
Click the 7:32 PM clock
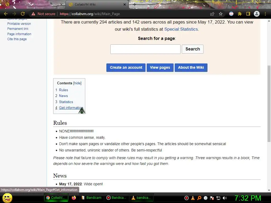pos(248,198)
